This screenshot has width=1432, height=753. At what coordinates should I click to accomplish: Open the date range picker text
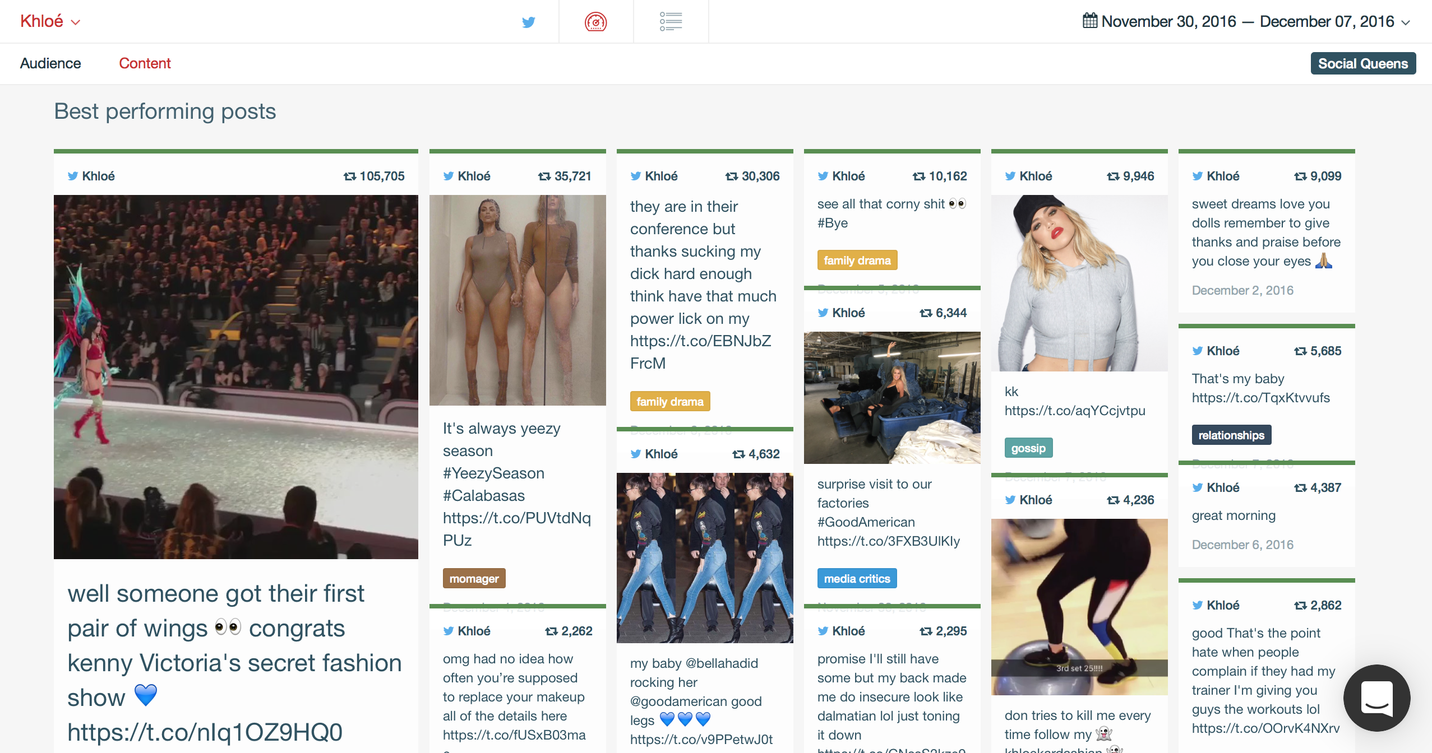pos(1248,22)
